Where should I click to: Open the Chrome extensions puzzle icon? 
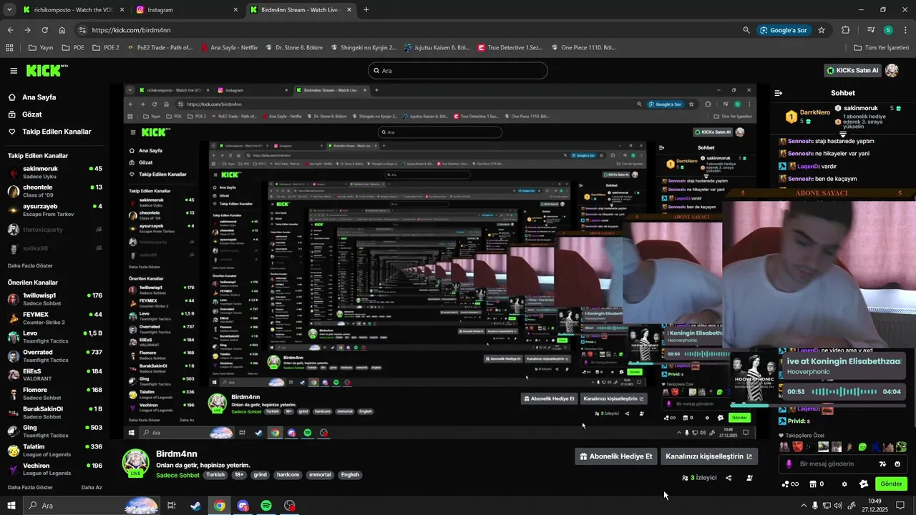point(846,30)
